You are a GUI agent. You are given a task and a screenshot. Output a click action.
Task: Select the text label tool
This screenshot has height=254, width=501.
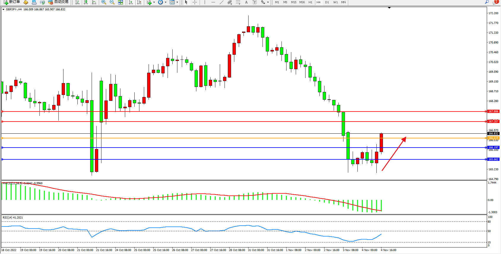255,2
